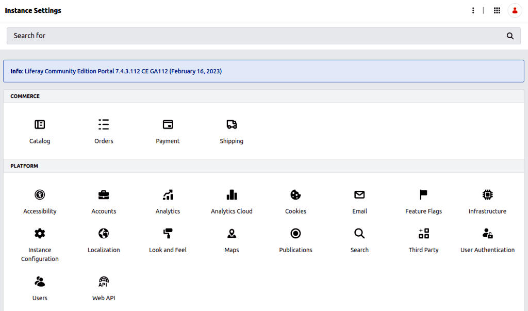
Task: Click the Shipping label link
Action: coord(232,141)
